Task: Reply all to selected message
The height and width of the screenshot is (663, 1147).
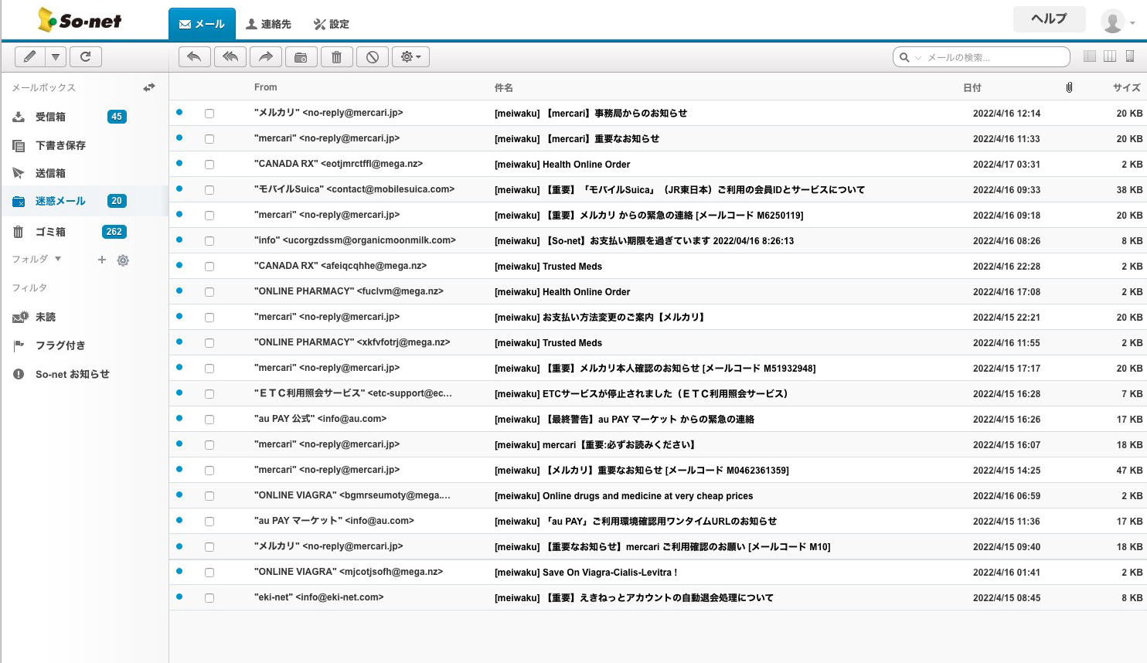Action: click(x=230, y=56)
